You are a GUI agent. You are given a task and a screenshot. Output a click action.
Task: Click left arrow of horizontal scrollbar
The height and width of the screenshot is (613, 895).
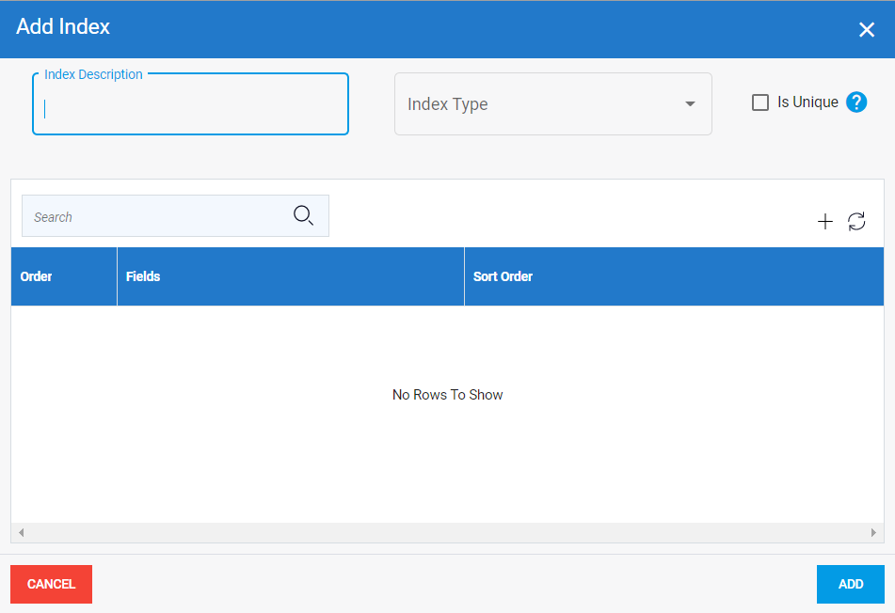pos(21,533)
